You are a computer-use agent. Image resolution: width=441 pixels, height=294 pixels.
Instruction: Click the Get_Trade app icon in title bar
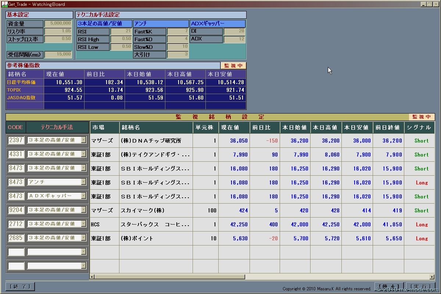4,4
